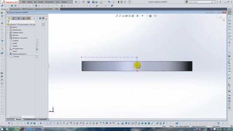The width and height of the screenshot is (233, 131).
Task: Create a new document with the New icon
Action: (79, 2)
